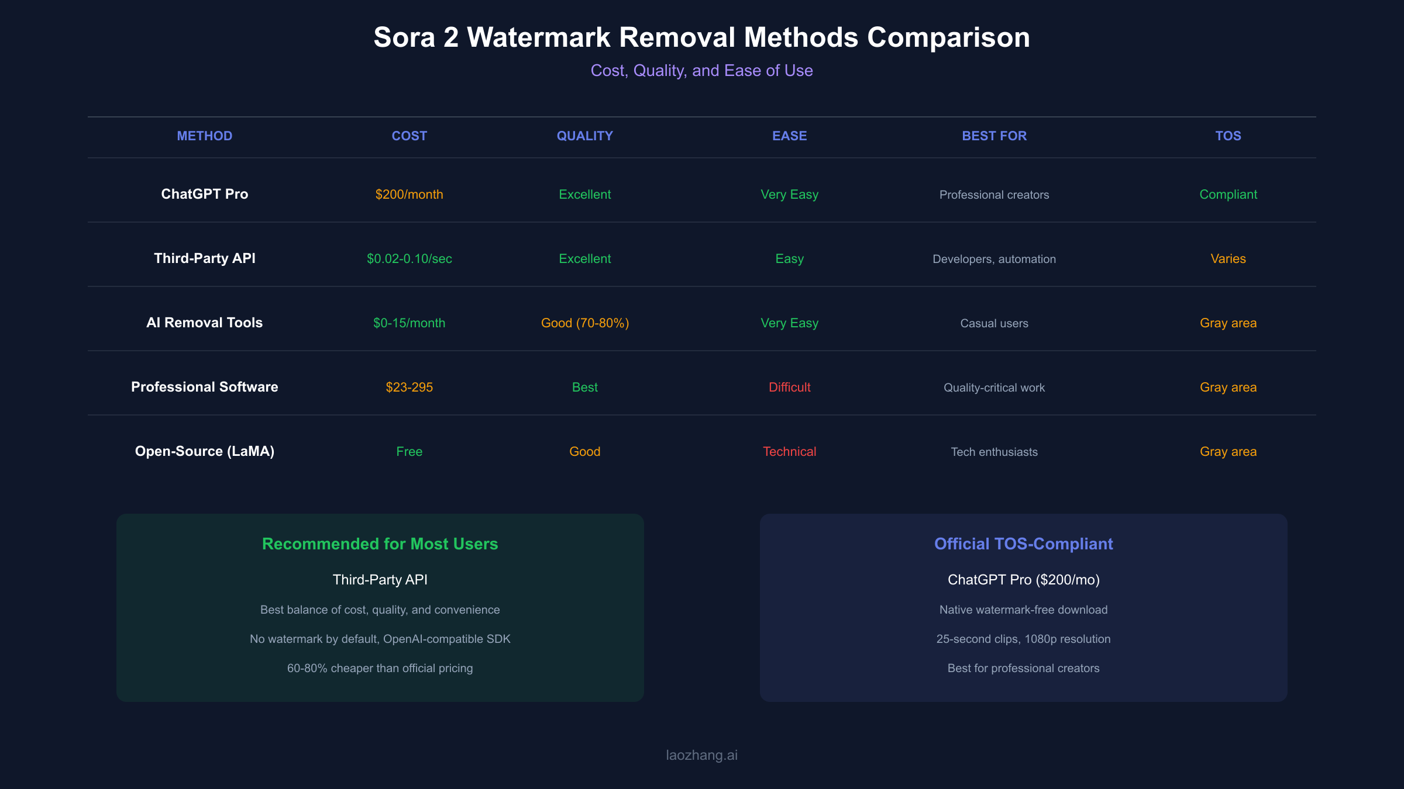Click the METHOD column header
1404x789 pixels.
coord(205,136)
